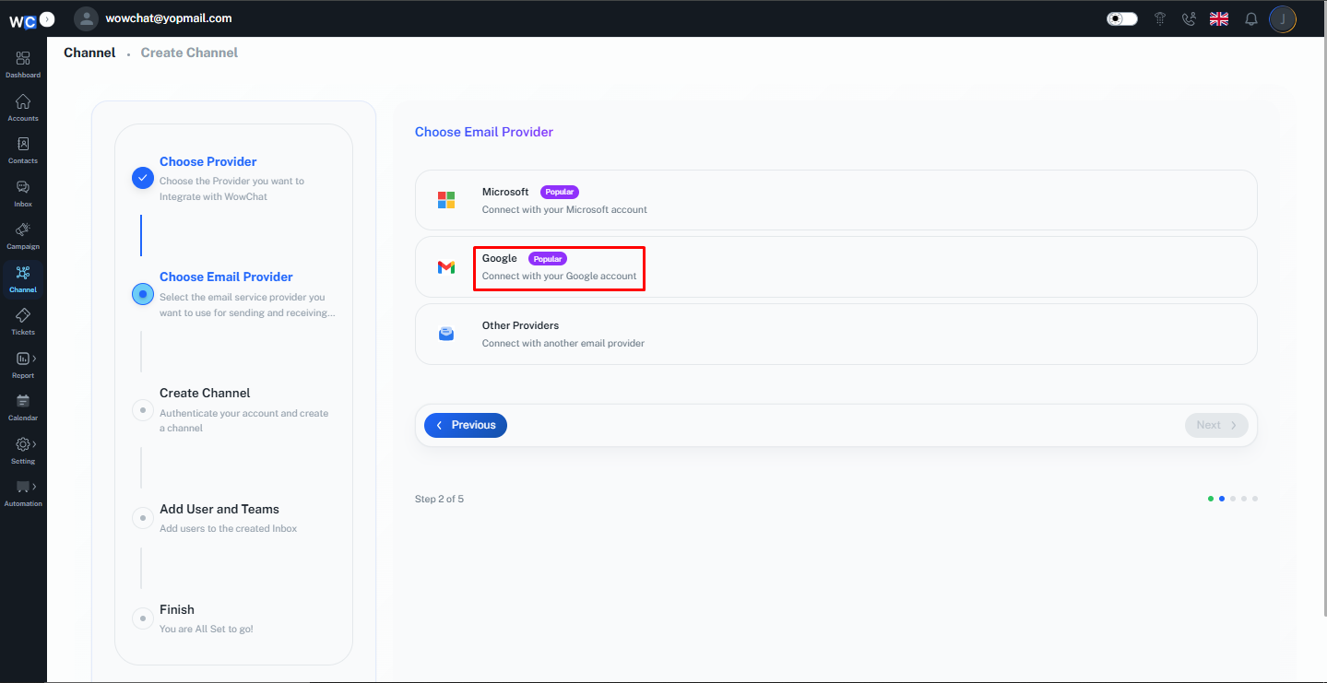Click the Popular badge beside Google
The image size is (1327, 683).
548,259
